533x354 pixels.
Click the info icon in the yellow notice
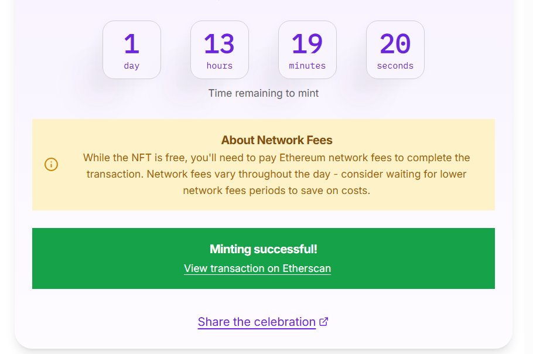[x=52, y=165]
